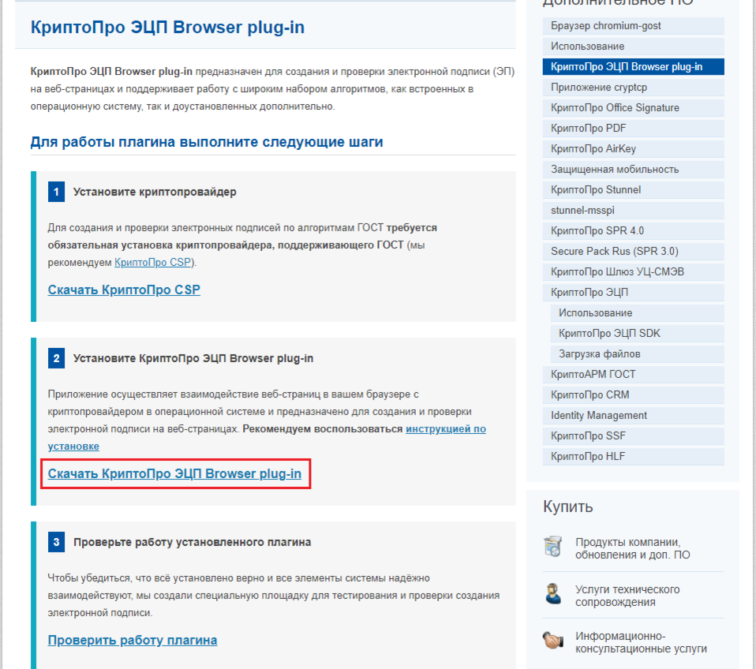The height and width of the screenshot is (669, 756).
Task: Select Identity Management menu entry
Action: (x=633, y=415)
